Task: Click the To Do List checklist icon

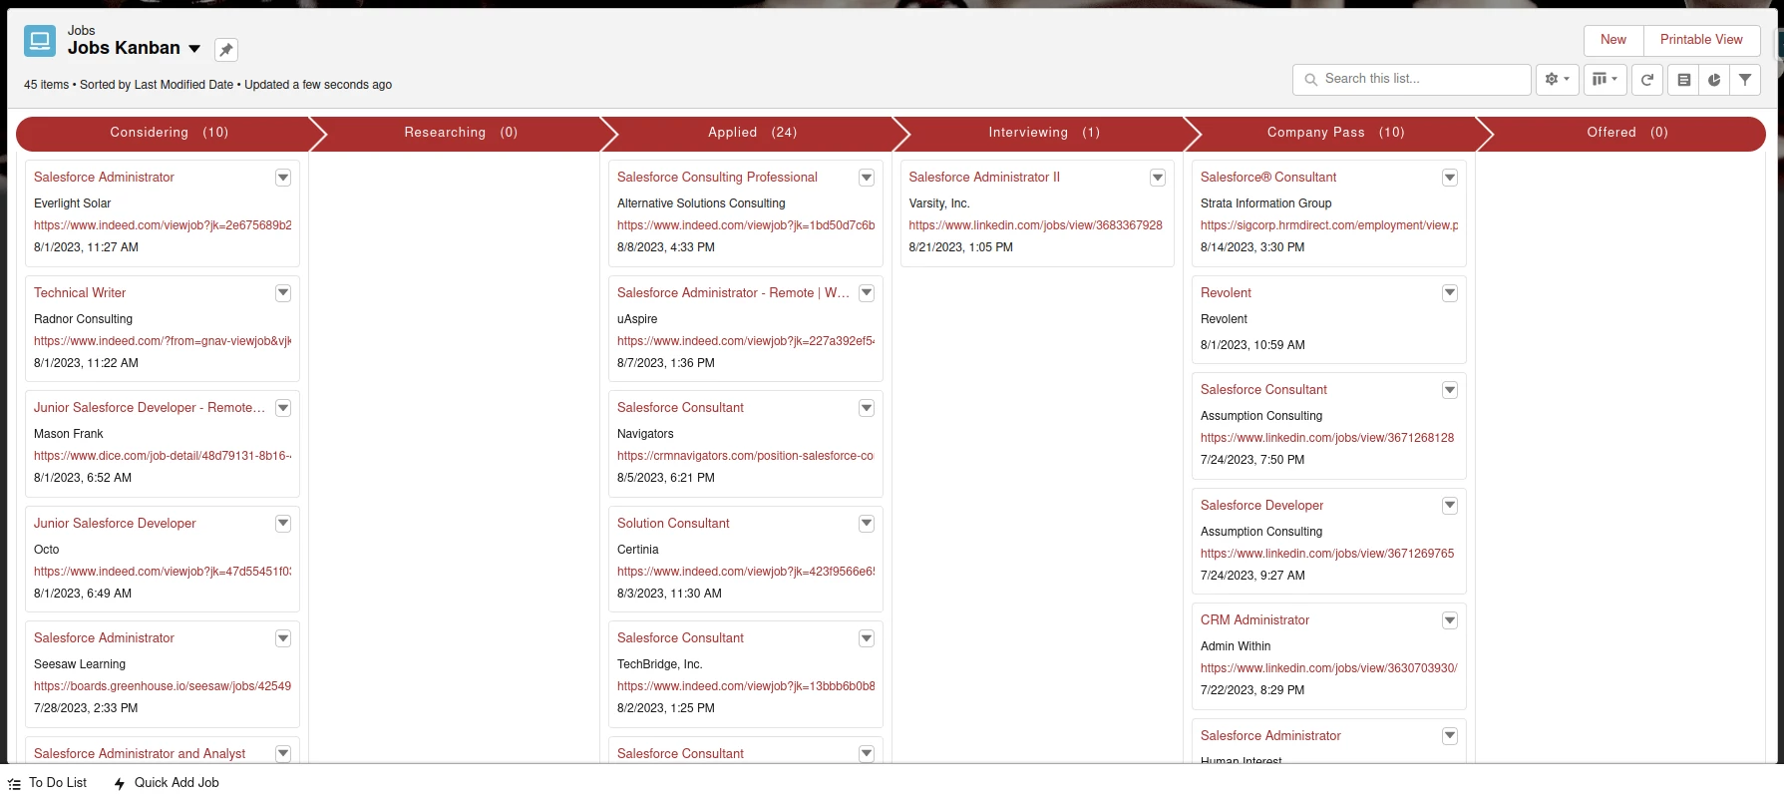Action: [x=14, y=784]
